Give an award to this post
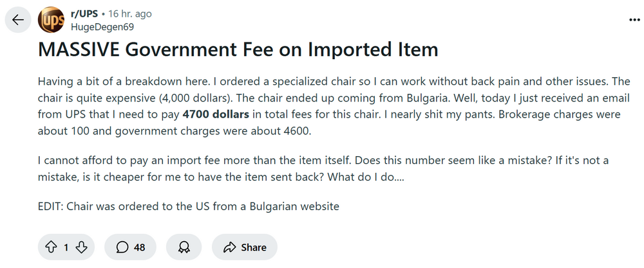This screenshot has height=268, width=644. (184, 247)
